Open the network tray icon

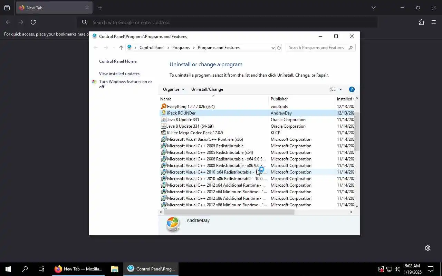[389, 269]
